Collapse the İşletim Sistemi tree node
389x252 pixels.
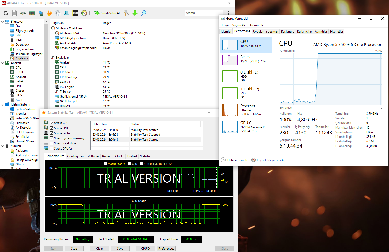click(x=2, y=104)
